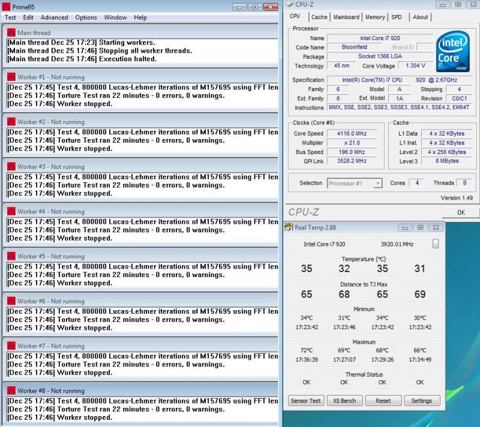Click the OK button in CPU-Z

pos(461,212)
